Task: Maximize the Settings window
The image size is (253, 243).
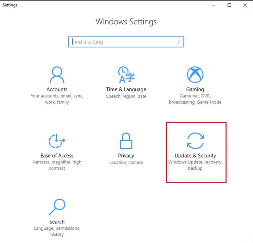Action: [230, 5]
